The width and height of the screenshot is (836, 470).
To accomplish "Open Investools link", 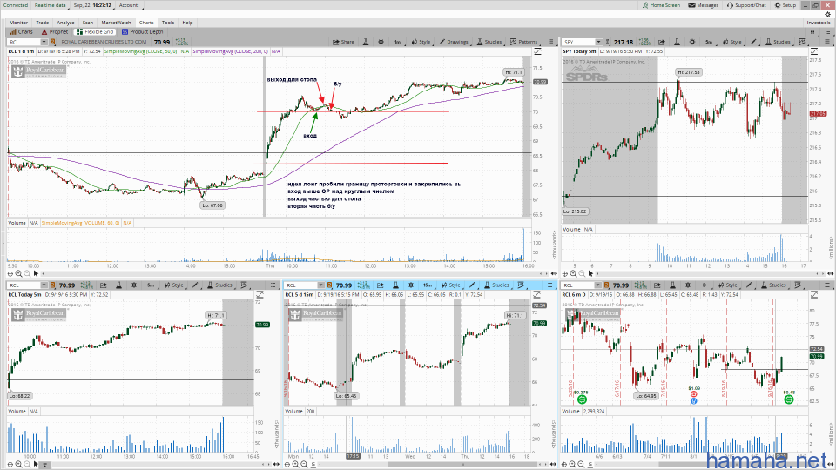I will [x=819, y=23].
